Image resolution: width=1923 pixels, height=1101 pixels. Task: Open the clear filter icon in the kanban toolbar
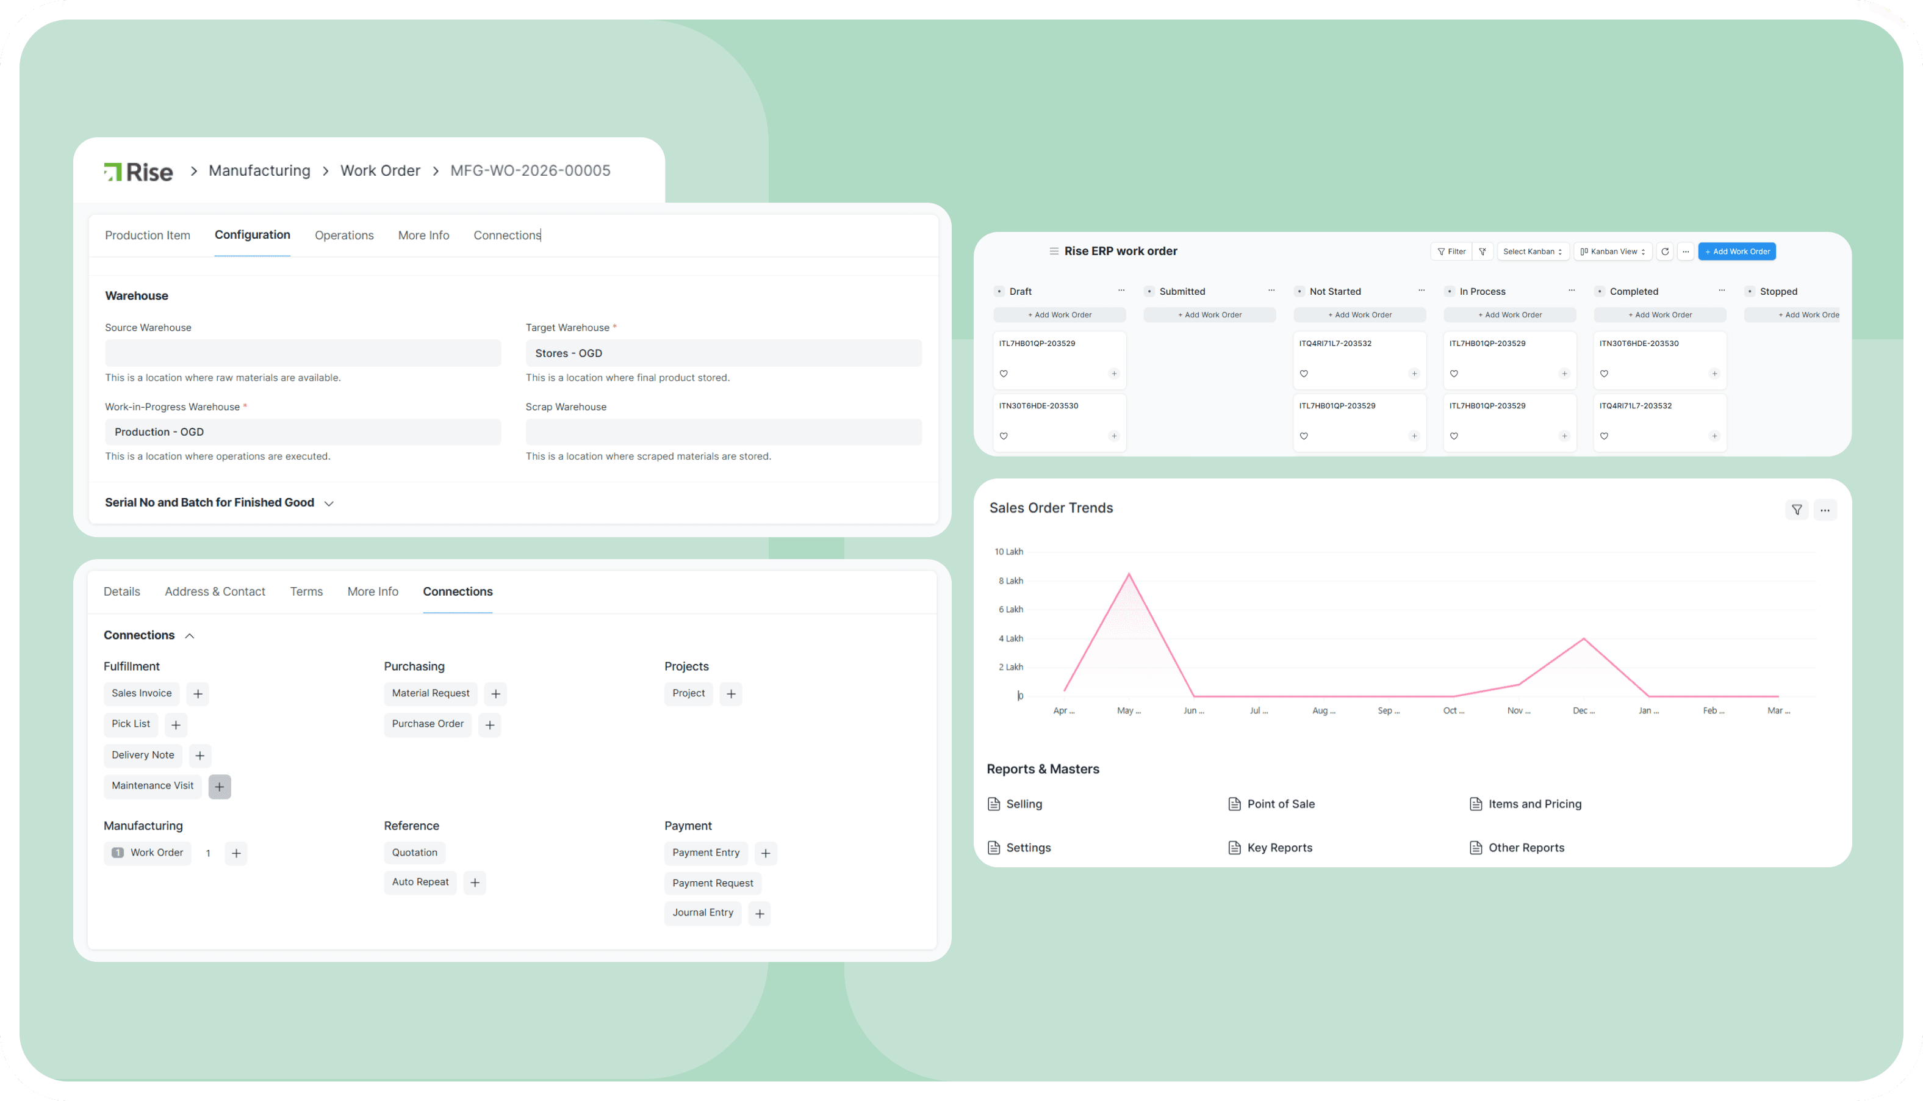point(1483,251)
